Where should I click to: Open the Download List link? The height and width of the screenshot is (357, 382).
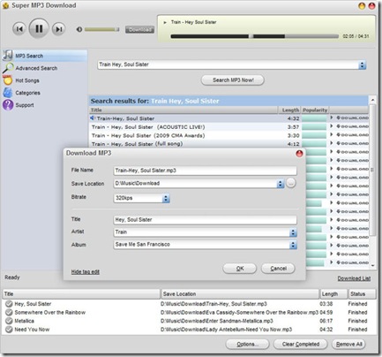354,278
